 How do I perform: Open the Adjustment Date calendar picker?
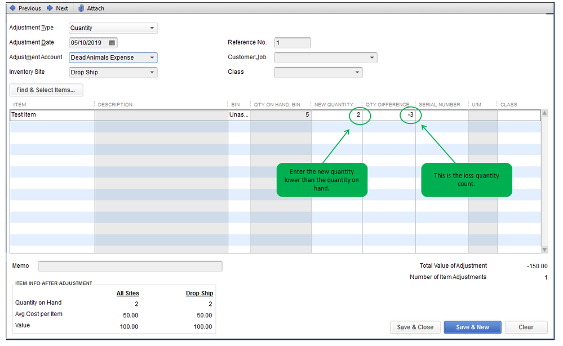pos(112,43)
